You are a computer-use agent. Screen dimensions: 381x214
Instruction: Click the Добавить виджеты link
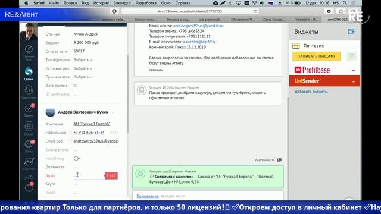coord(311,92)
